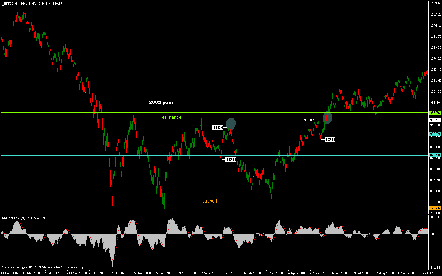Image resolution: width=442 pixels, height=276 pixels.
Task: Click the MetaTrader copyright text
Action: pyautogui.click(x=43, y=267)
